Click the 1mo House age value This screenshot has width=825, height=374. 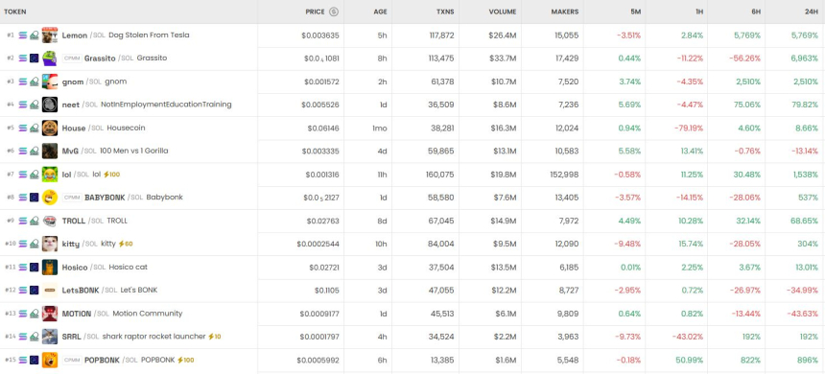click(380, 128)
